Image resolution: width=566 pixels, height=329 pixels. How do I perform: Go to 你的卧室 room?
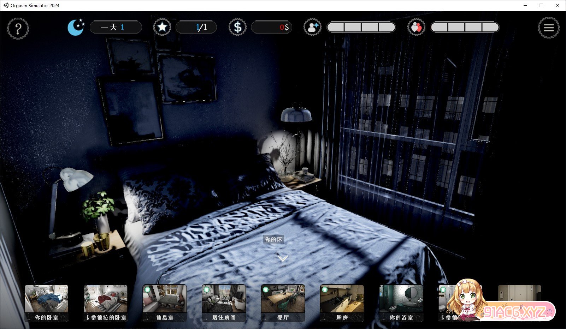46,303
